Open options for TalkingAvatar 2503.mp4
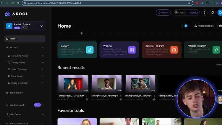This screenshot has width=222, height=125. [87, 96]
